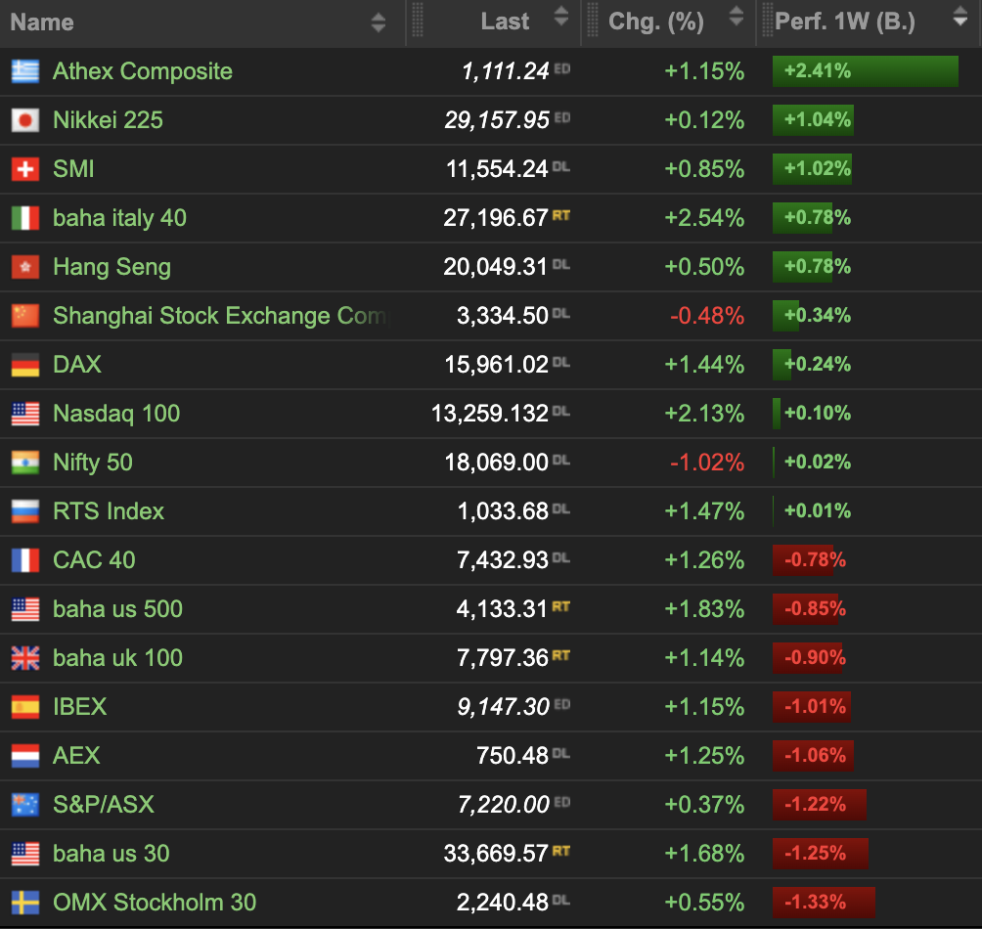
Task: Grab the Last column drag handle
Action: tap(417, 21)
